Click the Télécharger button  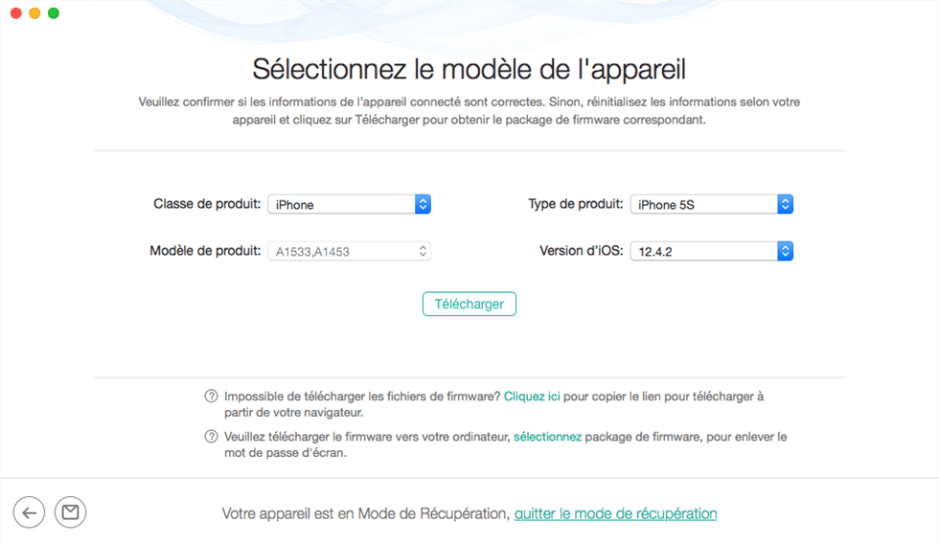(x=469, y=304)
